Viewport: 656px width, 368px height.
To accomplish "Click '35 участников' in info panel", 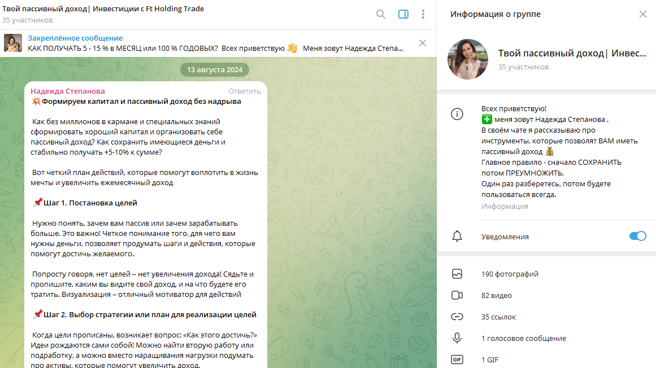I will tap(523, 67).
